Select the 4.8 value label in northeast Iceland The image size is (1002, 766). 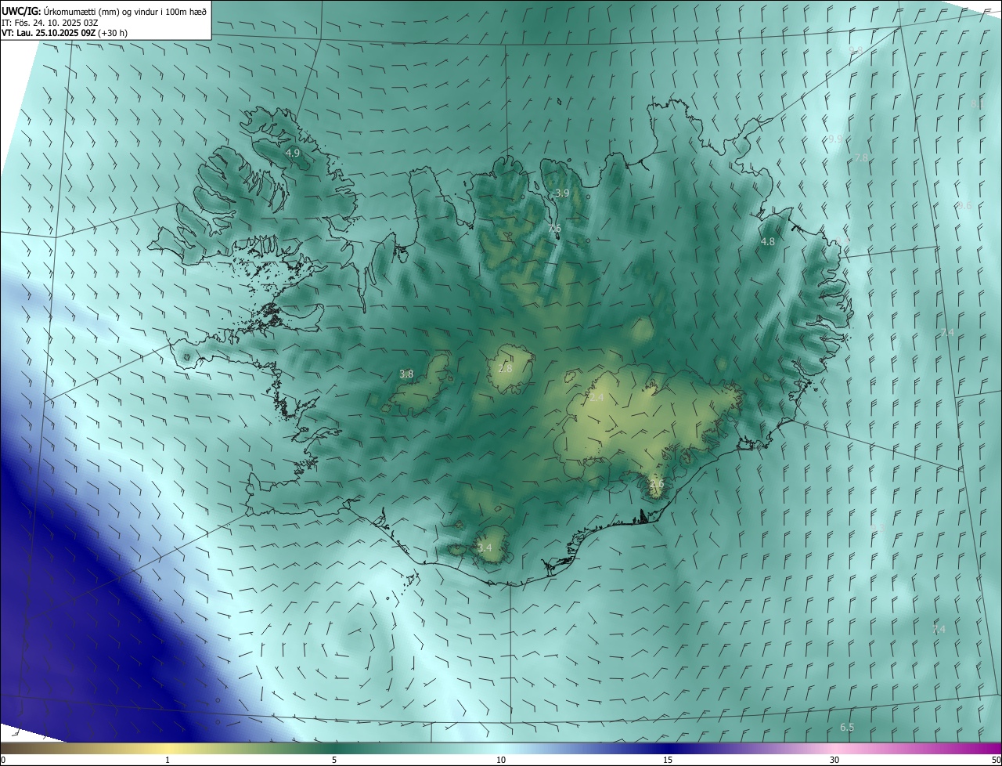768,242
